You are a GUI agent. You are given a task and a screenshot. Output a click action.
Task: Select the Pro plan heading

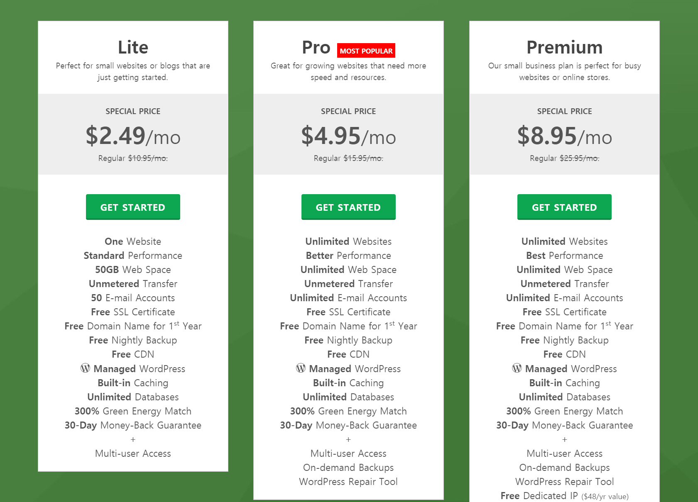(316, 47)
